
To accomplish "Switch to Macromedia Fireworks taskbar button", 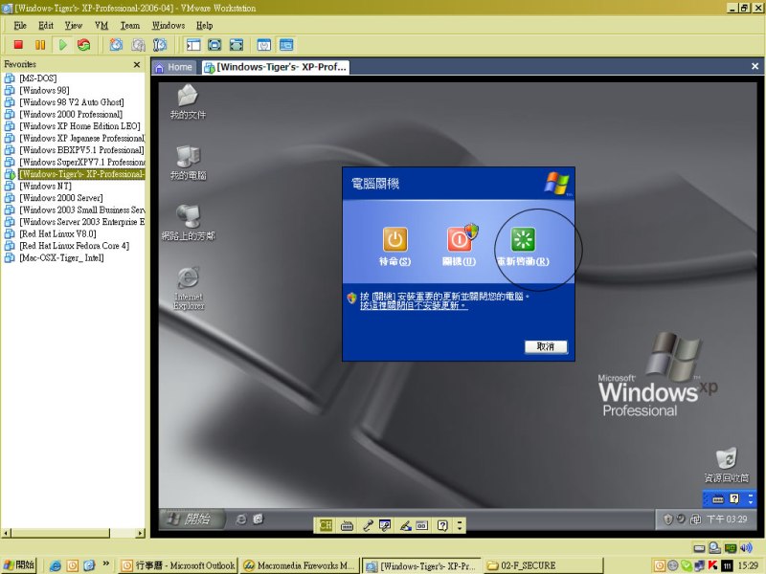I will pyautogui.click(x=300, y=565).
